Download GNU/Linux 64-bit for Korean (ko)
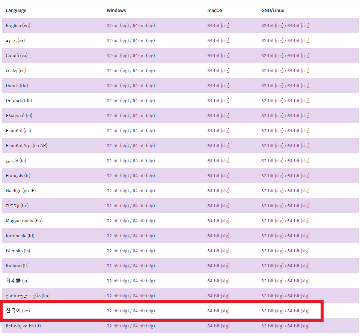The height and width of the screenshot is (336, 360). 294,310
